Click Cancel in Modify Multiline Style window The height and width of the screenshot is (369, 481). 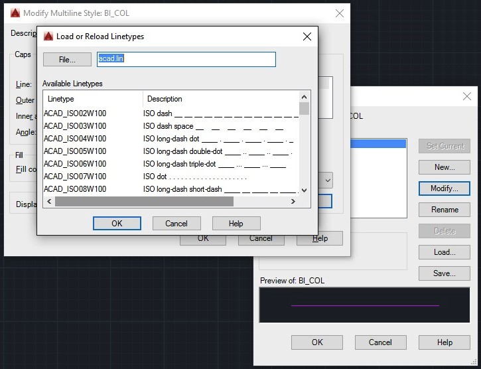point(261,240)
